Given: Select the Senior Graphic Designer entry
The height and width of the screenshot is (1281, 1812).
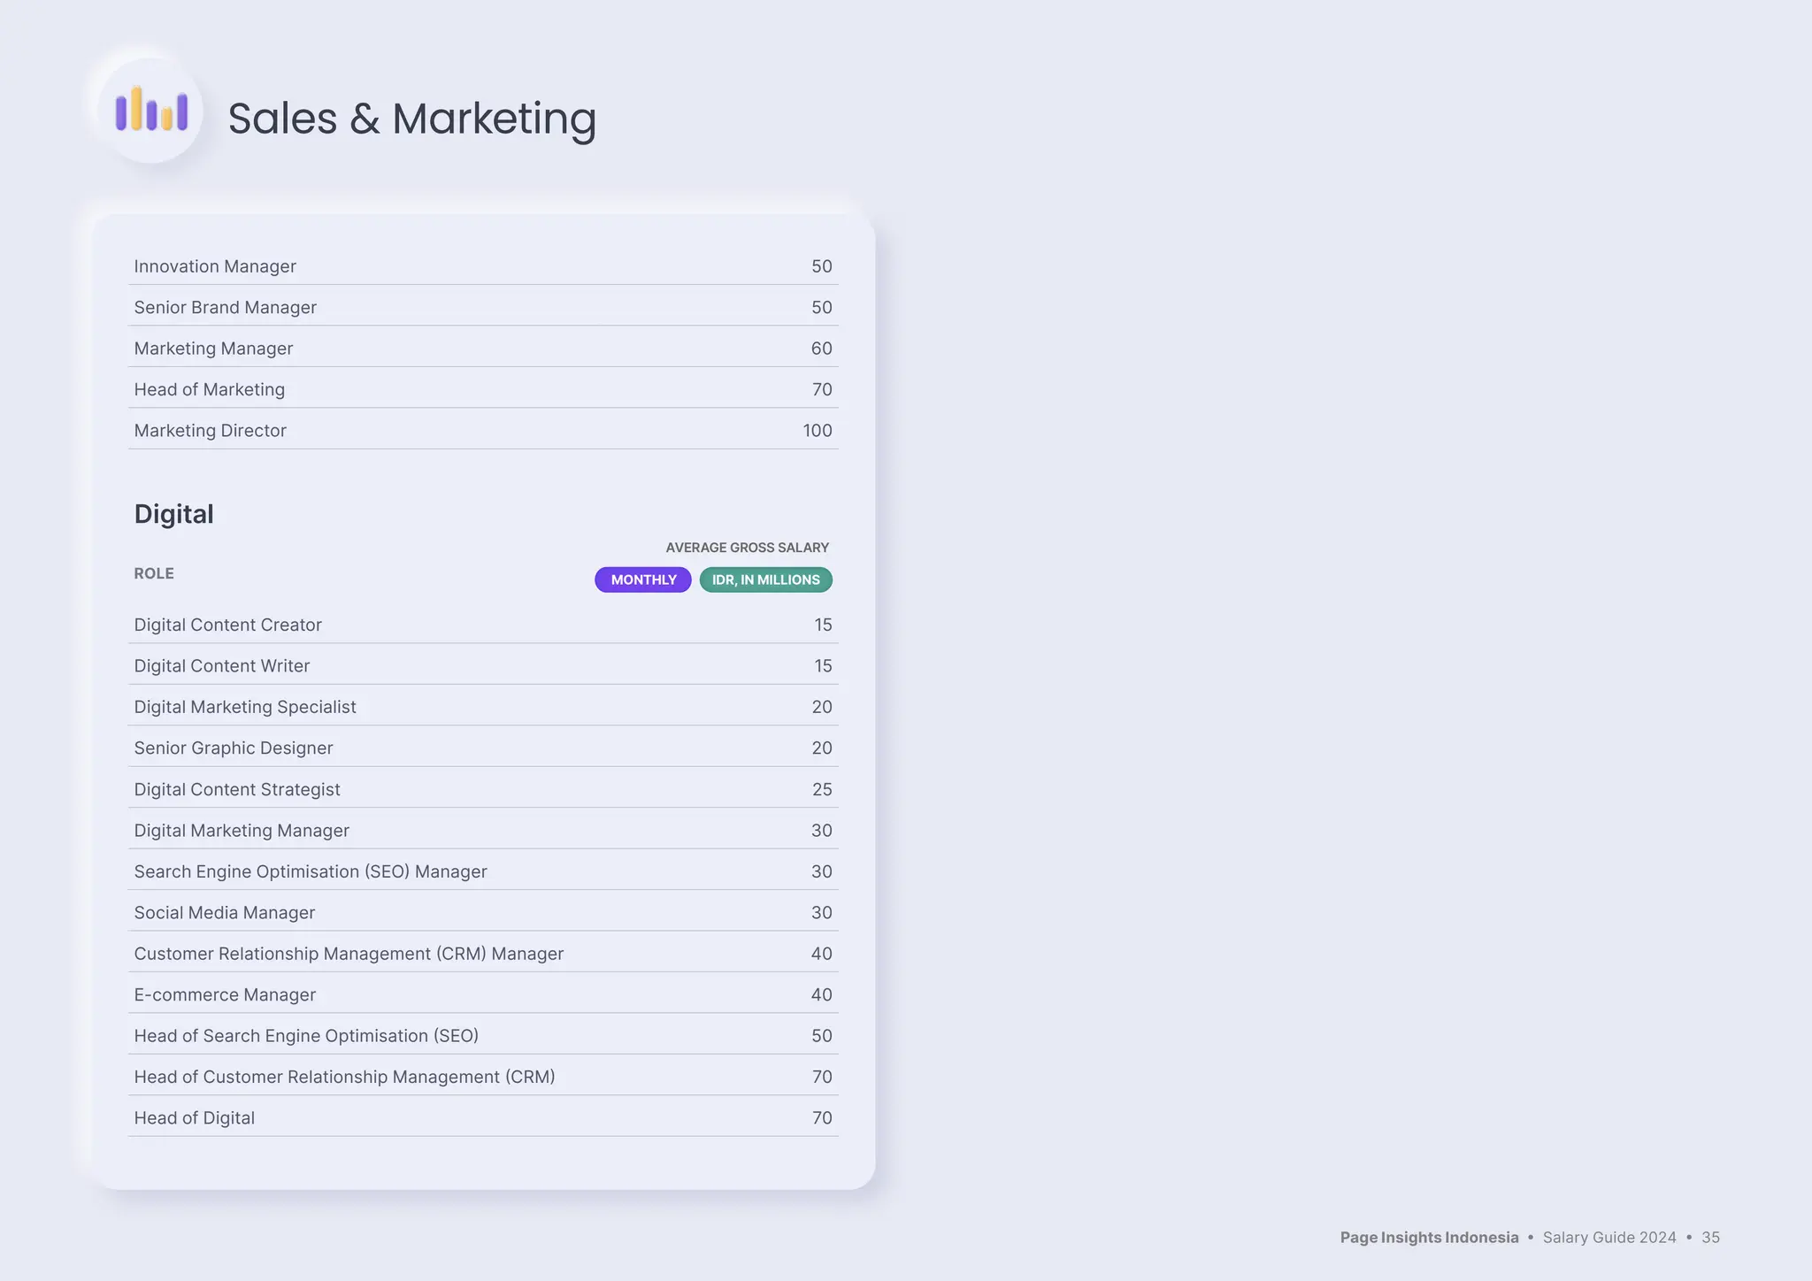Looking at the screenshot, I should coord(234,748).
